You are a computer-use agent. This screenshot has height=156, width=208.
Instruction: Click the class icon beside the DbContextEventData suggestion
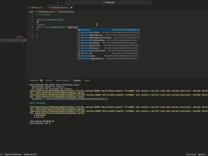[79, 43]
